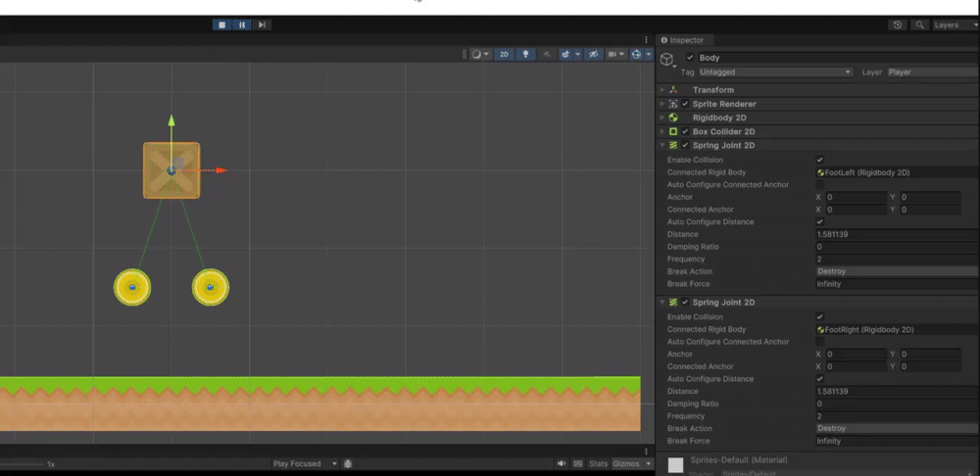Click the bug icon beside Play Focused
The height and width of the screenshot is (476, 980).
[348, 463]
